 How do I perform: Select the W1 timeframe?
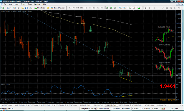point(98,8)
